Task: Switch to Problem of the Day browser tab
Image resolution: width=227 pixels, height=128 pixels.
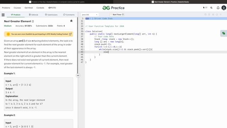Action: tap(57, 2)
